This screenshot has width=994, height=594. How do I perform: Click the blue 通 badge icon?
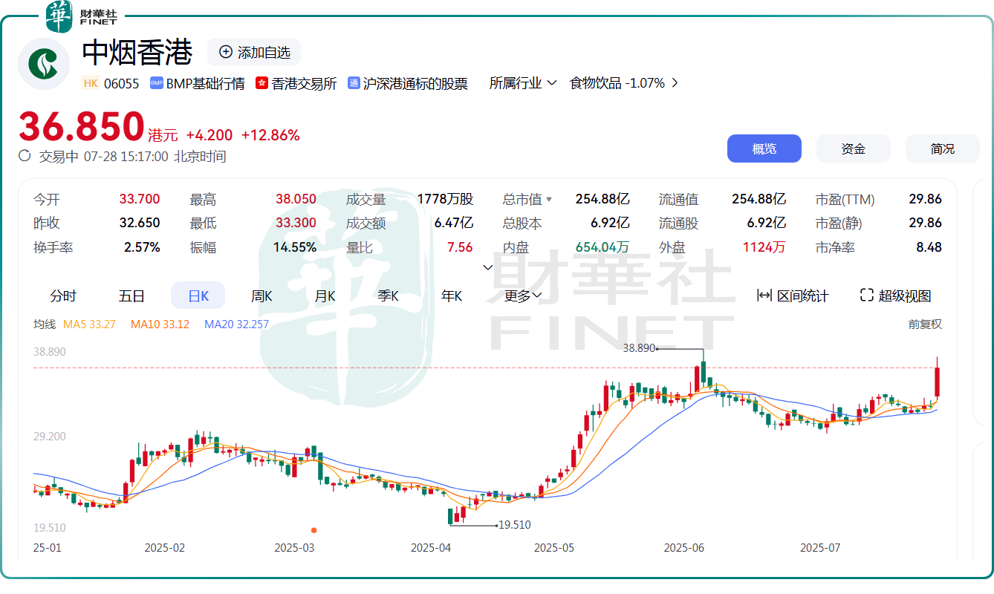(x=354, y=83)
